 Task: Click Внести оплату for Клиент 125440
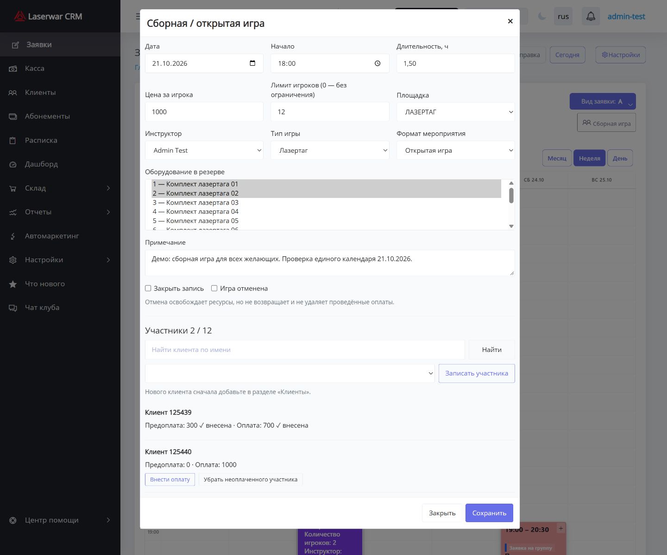click(x=170, y=480)
